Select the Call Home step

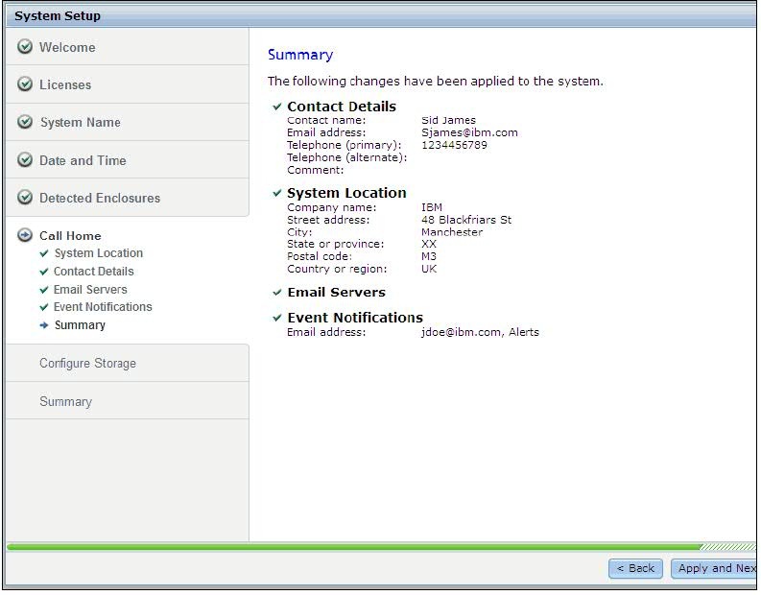[x=70, y=236]
